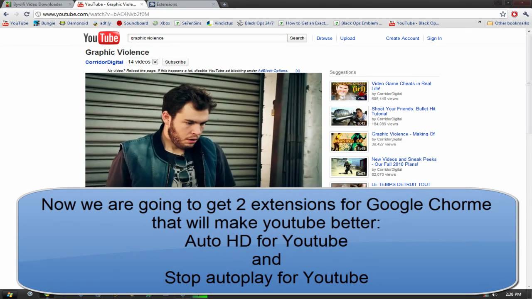Viewport: 532px width, 299px height.
Task: Select the YouTube - Graphic Violence tab
Action: (x=110, y=4)
